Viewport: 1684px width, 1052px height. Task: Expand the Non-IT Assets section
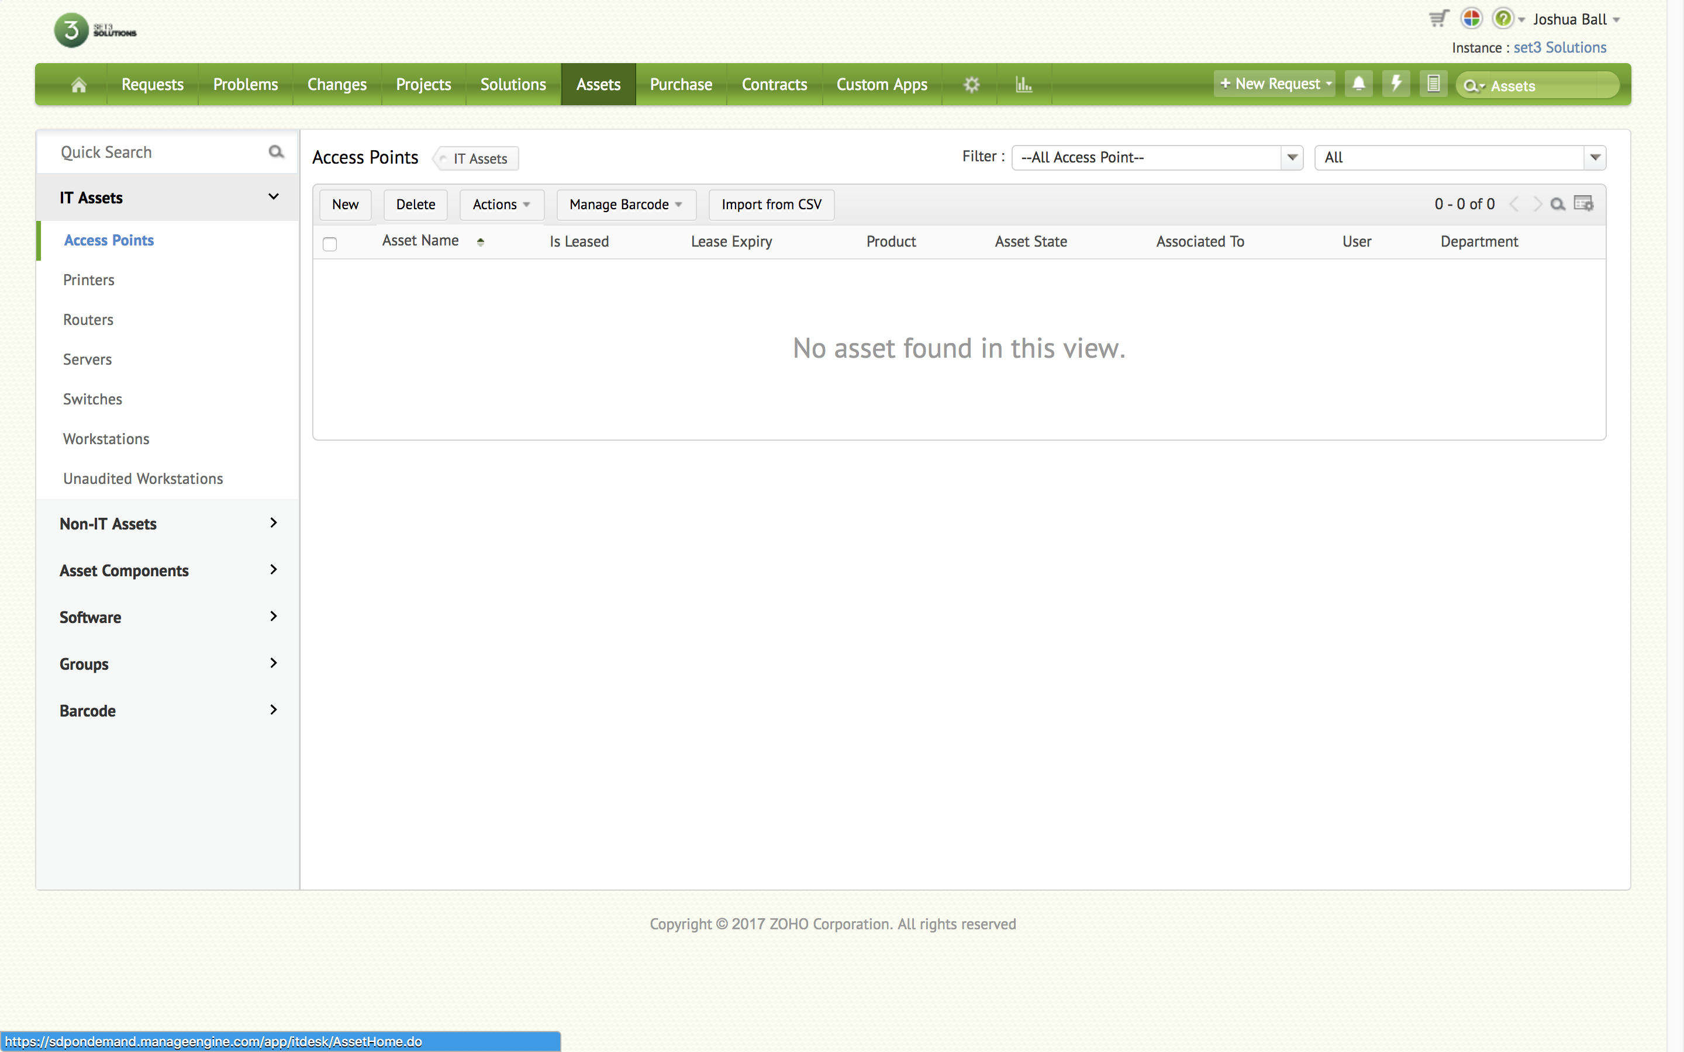point(167,523)
